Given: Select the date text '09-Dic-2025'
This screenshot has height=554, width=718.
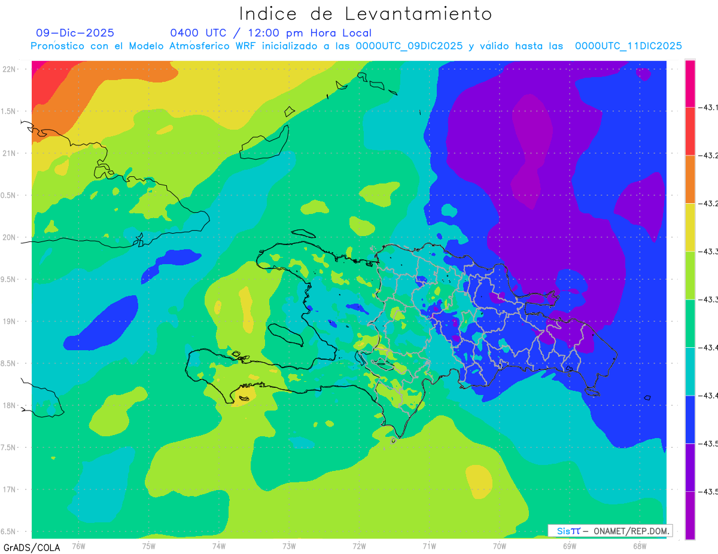Looking at the screenshot, I should (75, 33).
